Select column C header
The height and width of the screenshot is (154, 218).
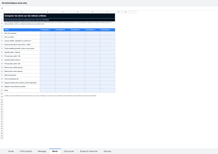[x=63, y=12]
